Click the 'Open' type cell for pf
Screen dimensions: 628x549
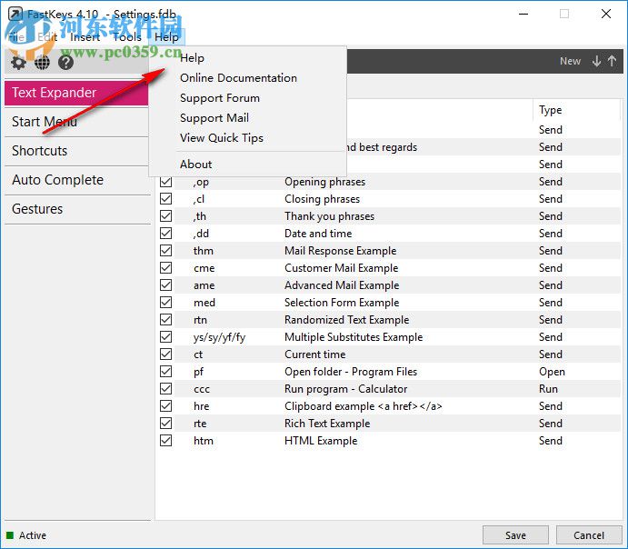pyautogui.click(x=552, y=372)
